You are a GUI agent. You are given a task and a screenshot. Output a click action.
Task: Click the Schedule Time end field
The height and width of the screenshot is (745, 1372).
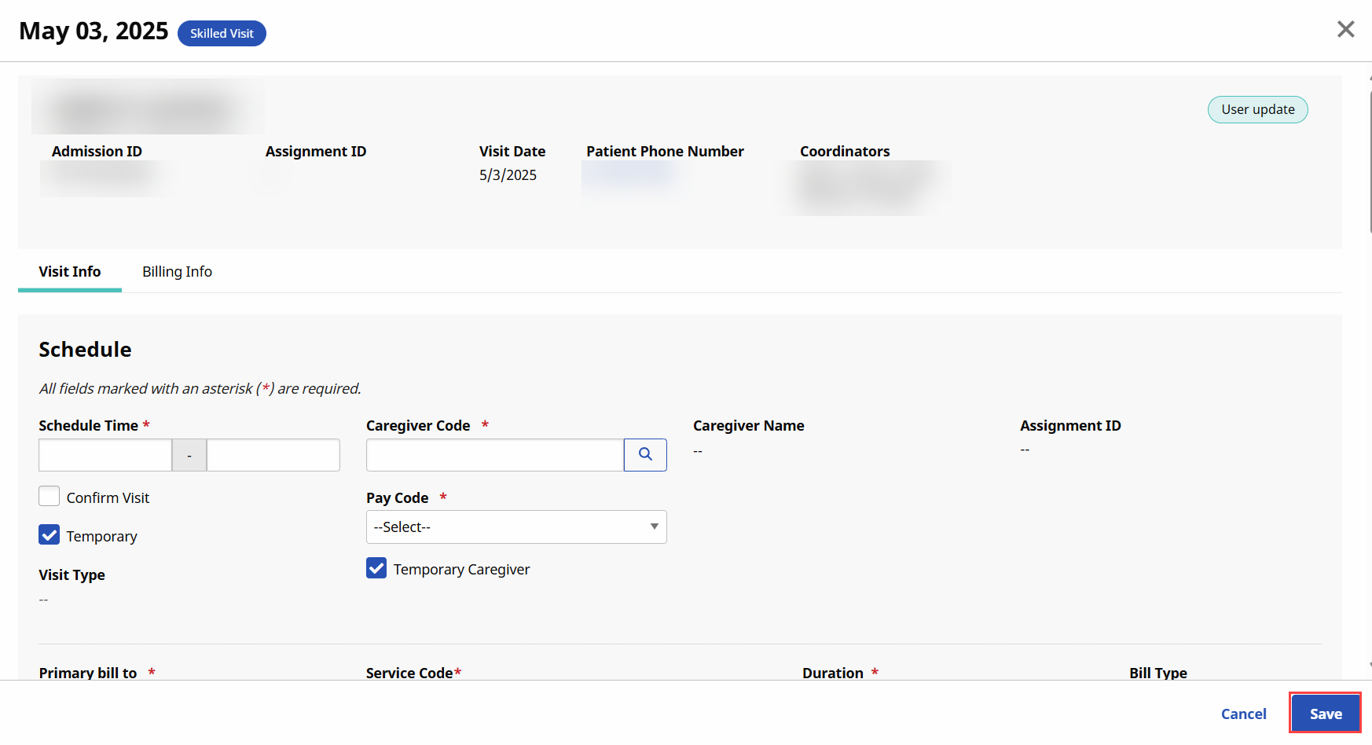(273, 455)
